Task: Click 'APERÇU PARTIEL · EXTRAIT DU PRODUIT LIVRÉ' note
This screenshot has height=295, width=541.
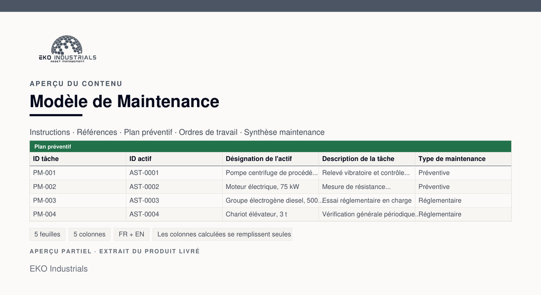Action: coord(115,251)
